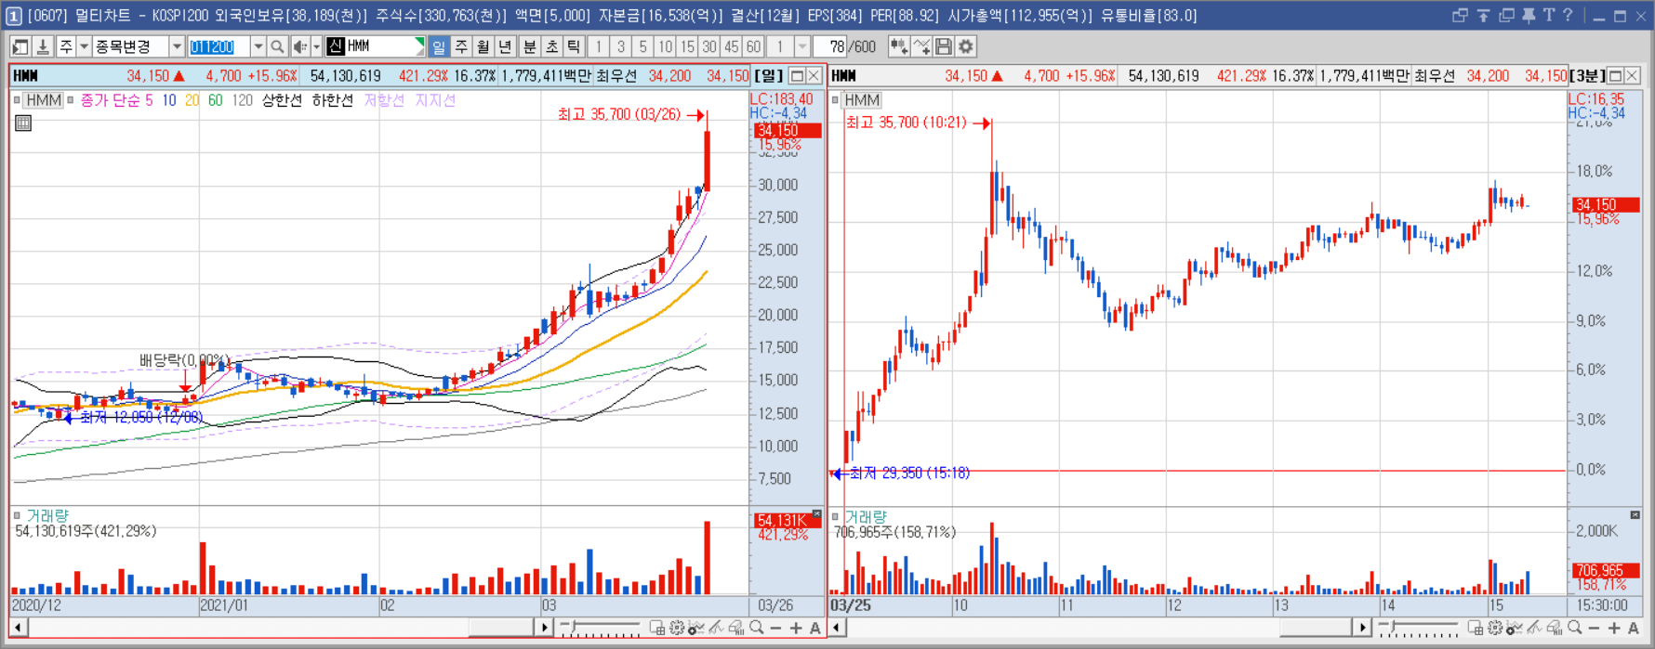Open the interval value dropdown arrow
Viewport: 1655px width, 649px height.
pos(802,46)
